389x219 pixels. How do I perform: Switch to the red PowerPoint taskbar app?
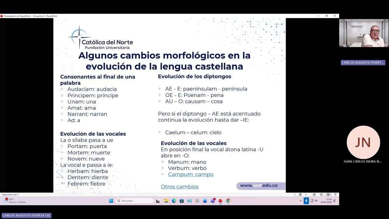220,201
